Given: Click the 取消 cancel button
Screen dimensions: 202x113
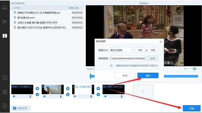Looking at the screenshot, I should point(125,76).
